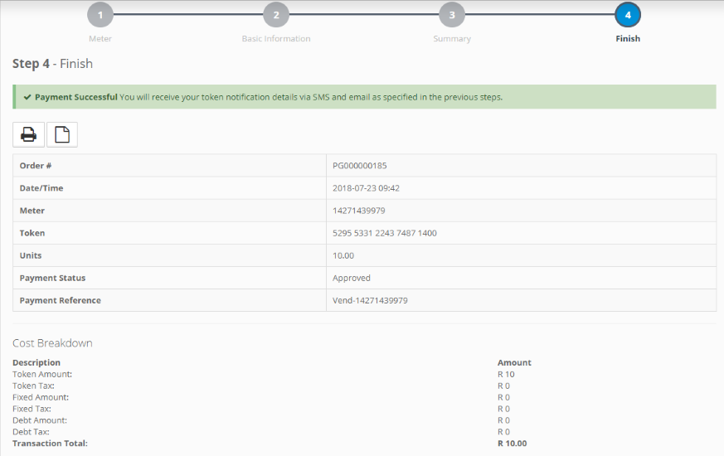Viewport: 724px width, 456px height.
Task: Click the token number 5295 5331 2243 7487 1400
Action: point(385,233)
